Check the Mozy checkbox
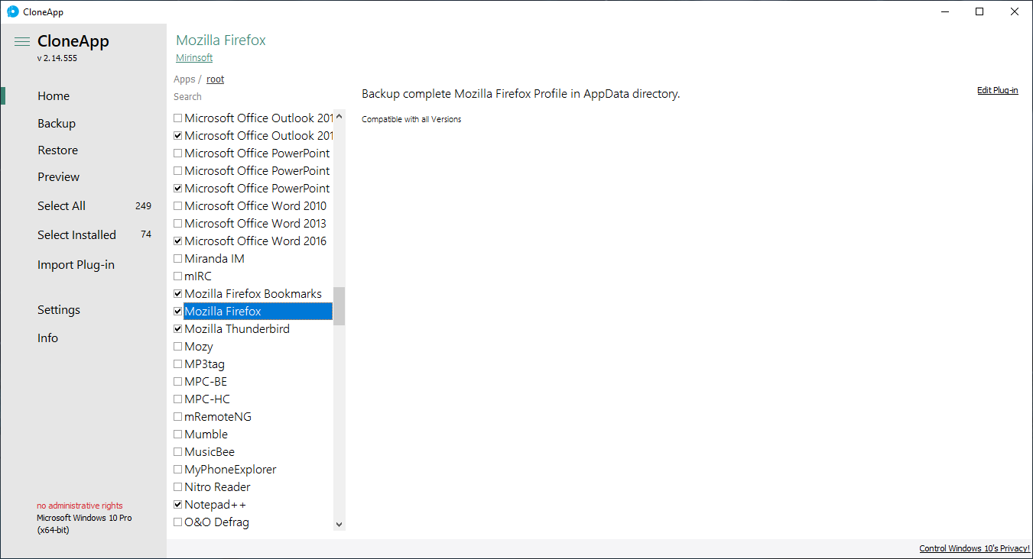 point(178,347)
